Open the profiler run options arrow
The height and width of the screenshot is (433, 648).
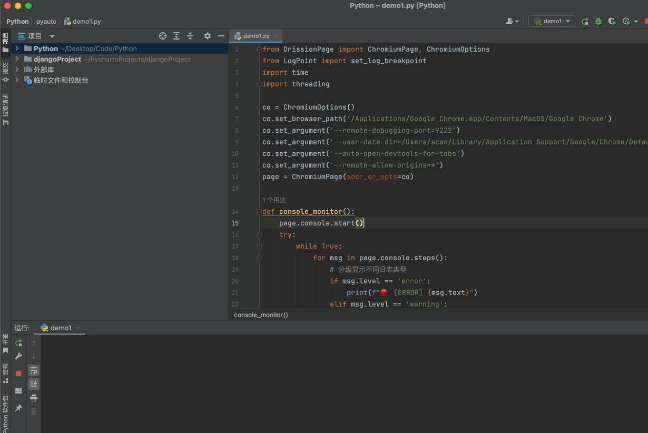pyautogui.click(x=635, y=22)
